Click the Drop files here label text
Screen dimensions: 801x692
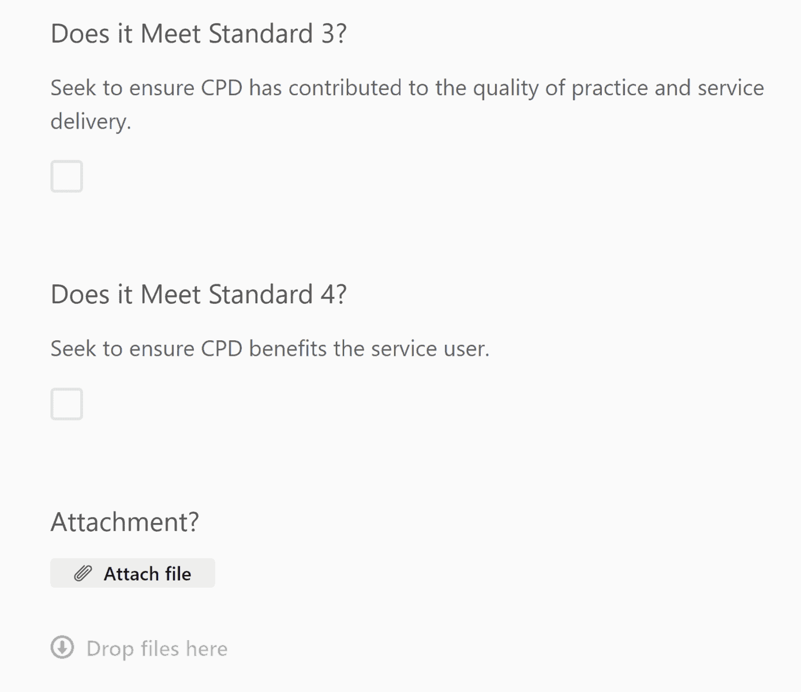pos(157,648)
